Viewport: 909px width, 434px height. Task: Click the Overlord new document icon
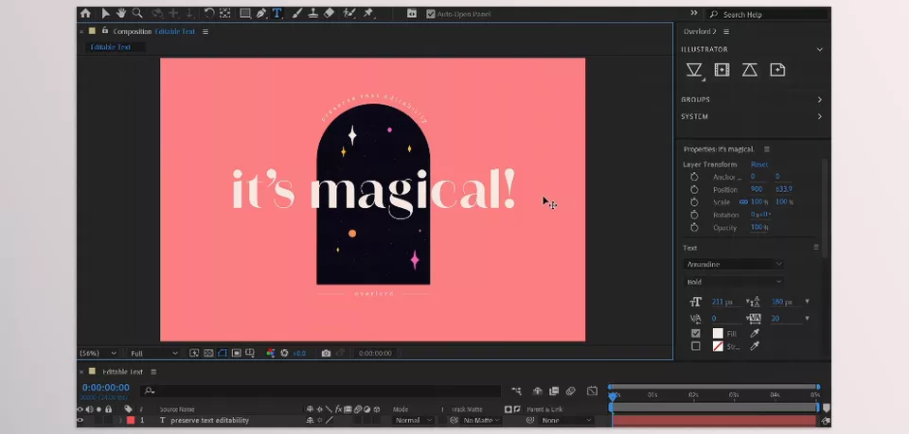click(777, 70)
